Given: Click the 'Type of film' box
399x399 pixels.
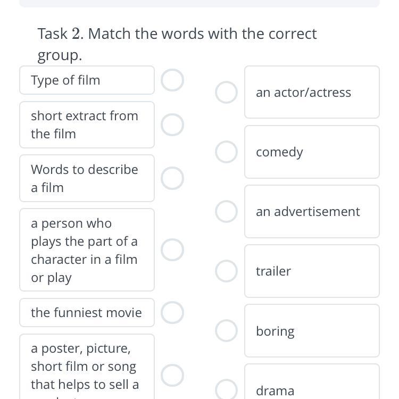Looking at the screenshot, I should click(x=87, y=80).
